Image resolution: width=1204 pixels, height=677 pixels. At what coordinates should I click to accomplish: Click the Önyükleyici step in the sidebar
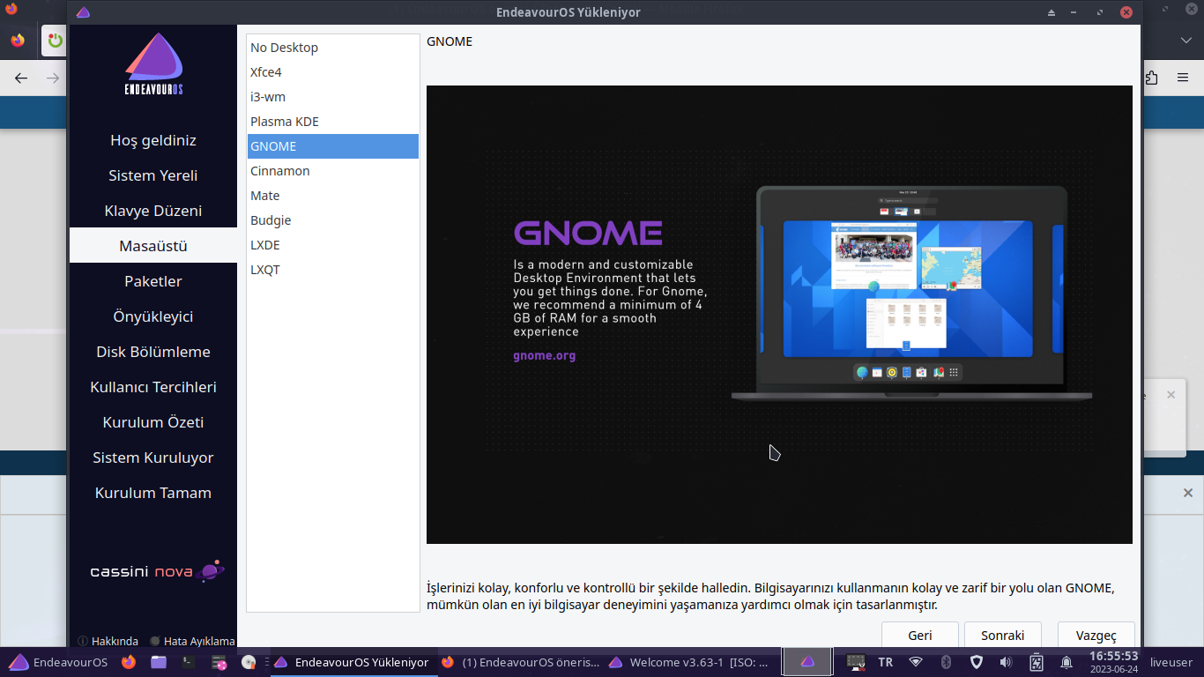[153, 316]
